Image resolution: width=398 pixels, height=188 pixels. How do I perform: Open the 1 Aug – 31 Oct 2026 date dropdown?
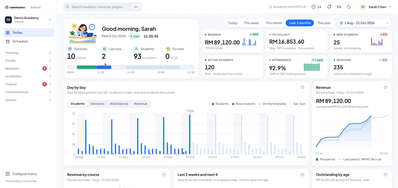pyautogui.click(x=364, y=23)
